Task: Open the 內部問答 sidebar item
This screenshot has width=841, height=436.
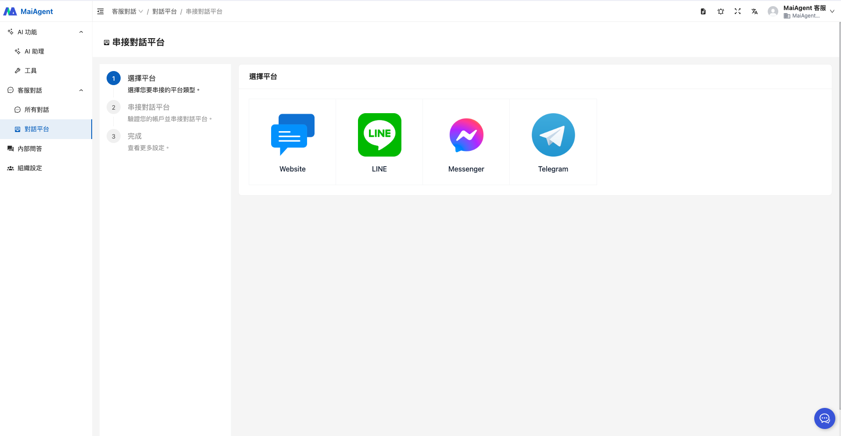Action: [x=30, y=149]
